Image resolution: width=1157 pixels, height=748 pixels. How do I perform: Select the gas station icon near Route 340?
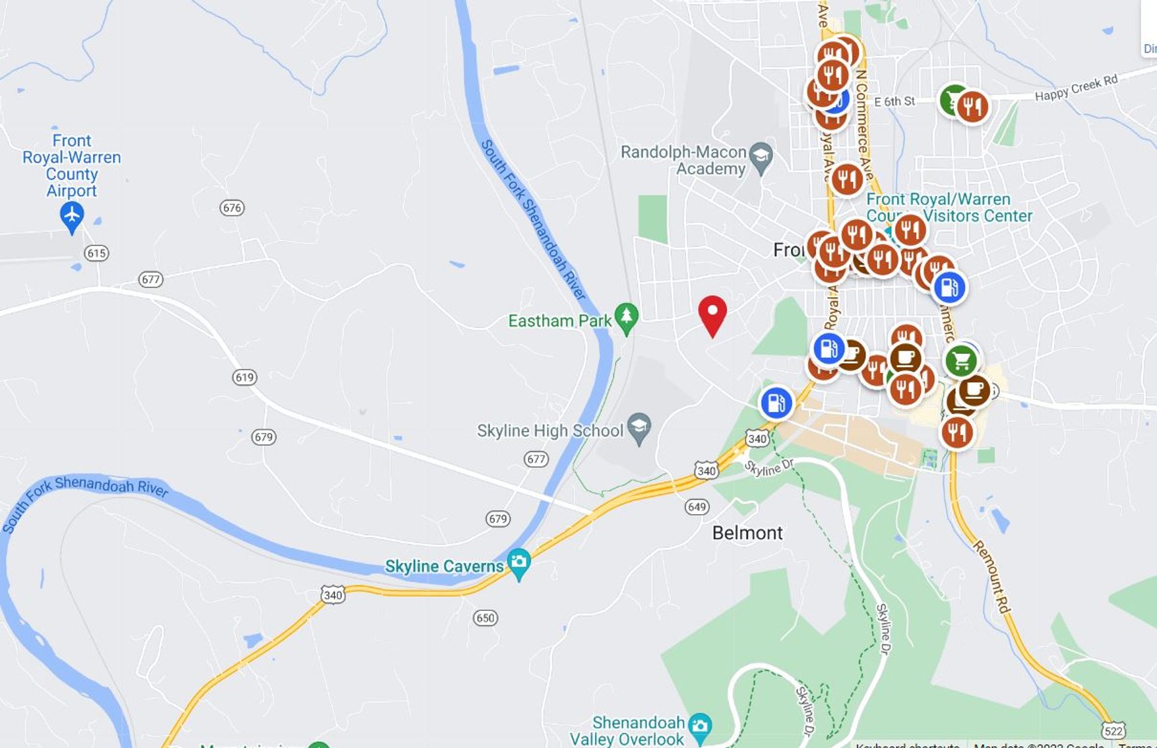point(776,403)
